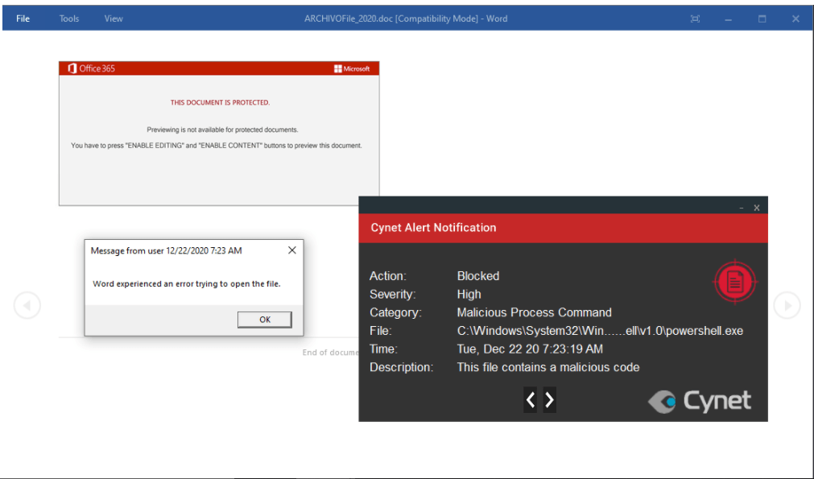Toggle Word focus mode icon in title bar
Screen dimensions: 814x479
pos(695,19)
